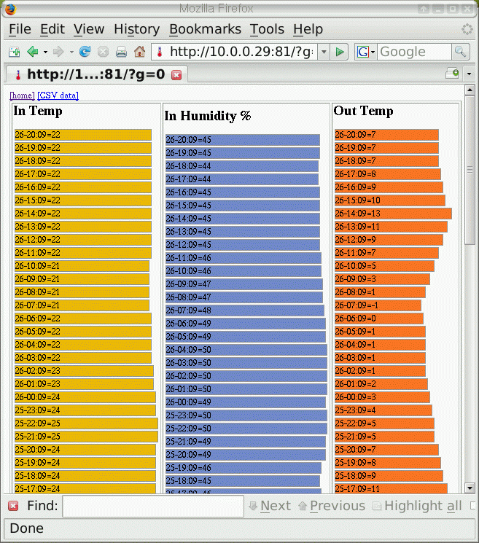
Task: Close the current http://1...:81 tab
Action: (x=176, y=74)
